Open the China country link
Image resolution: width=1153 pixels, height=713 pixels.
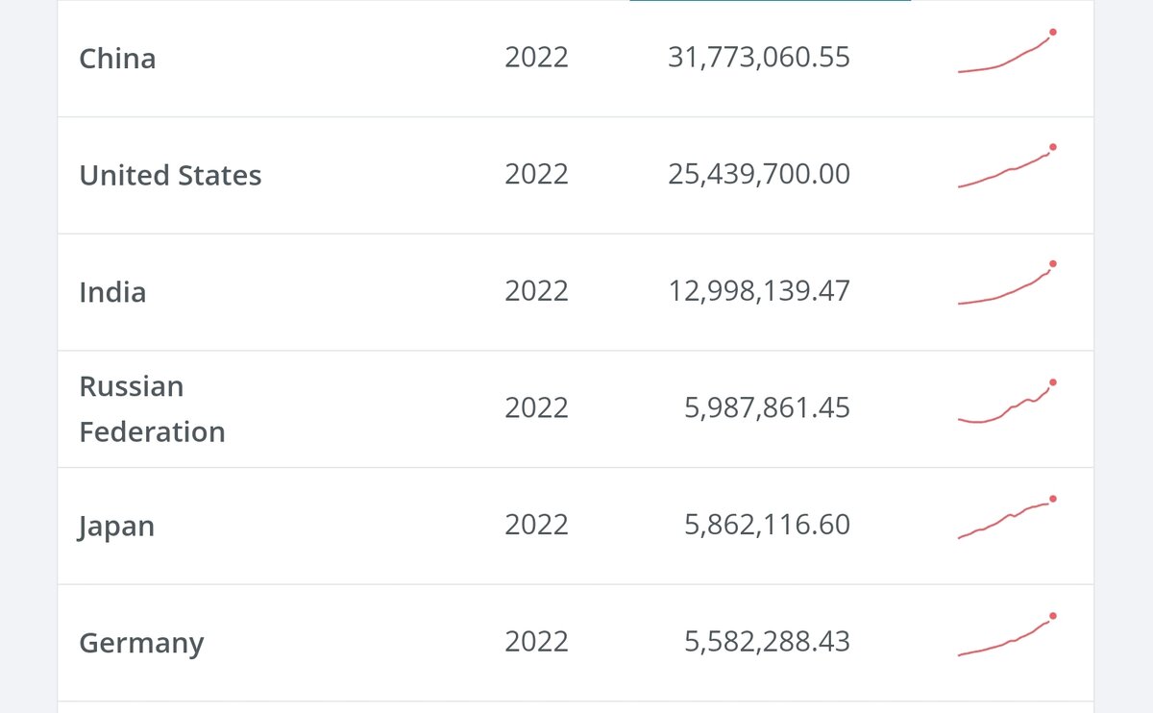click(117, 59)
